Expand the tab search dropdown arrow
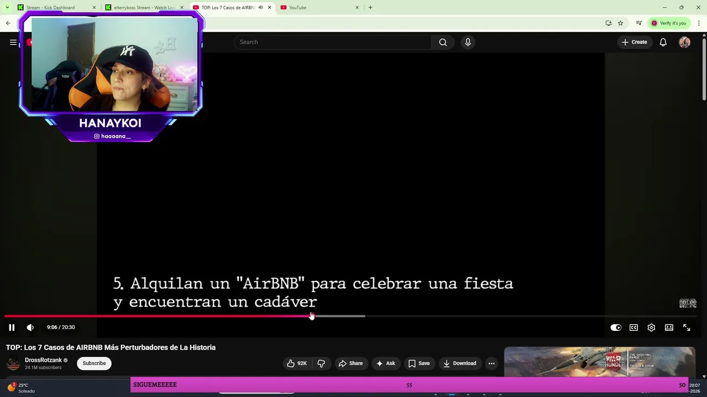Image resolution: width=707 pixels, height=397 pixels. click(x=7, y=8)
